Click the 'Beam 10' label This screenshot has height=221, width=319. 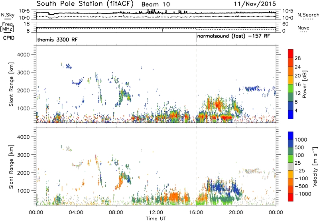[156, 4]
